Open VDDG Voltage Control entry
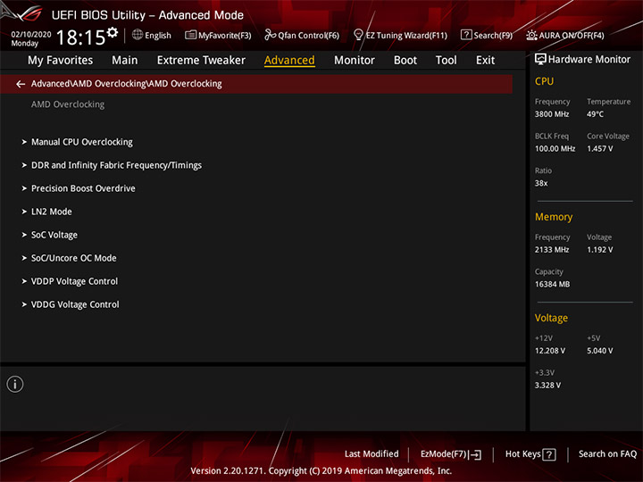Image resolution: width=643 pixels, height=482 pixels. 75,304
